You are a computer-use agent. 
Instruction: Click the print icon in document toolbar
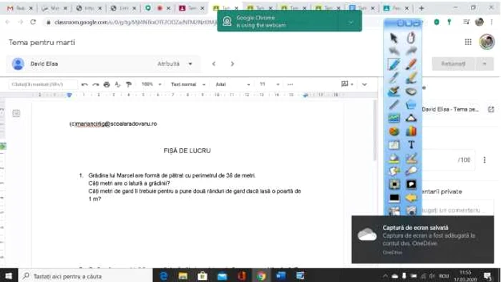click(107, 84)
